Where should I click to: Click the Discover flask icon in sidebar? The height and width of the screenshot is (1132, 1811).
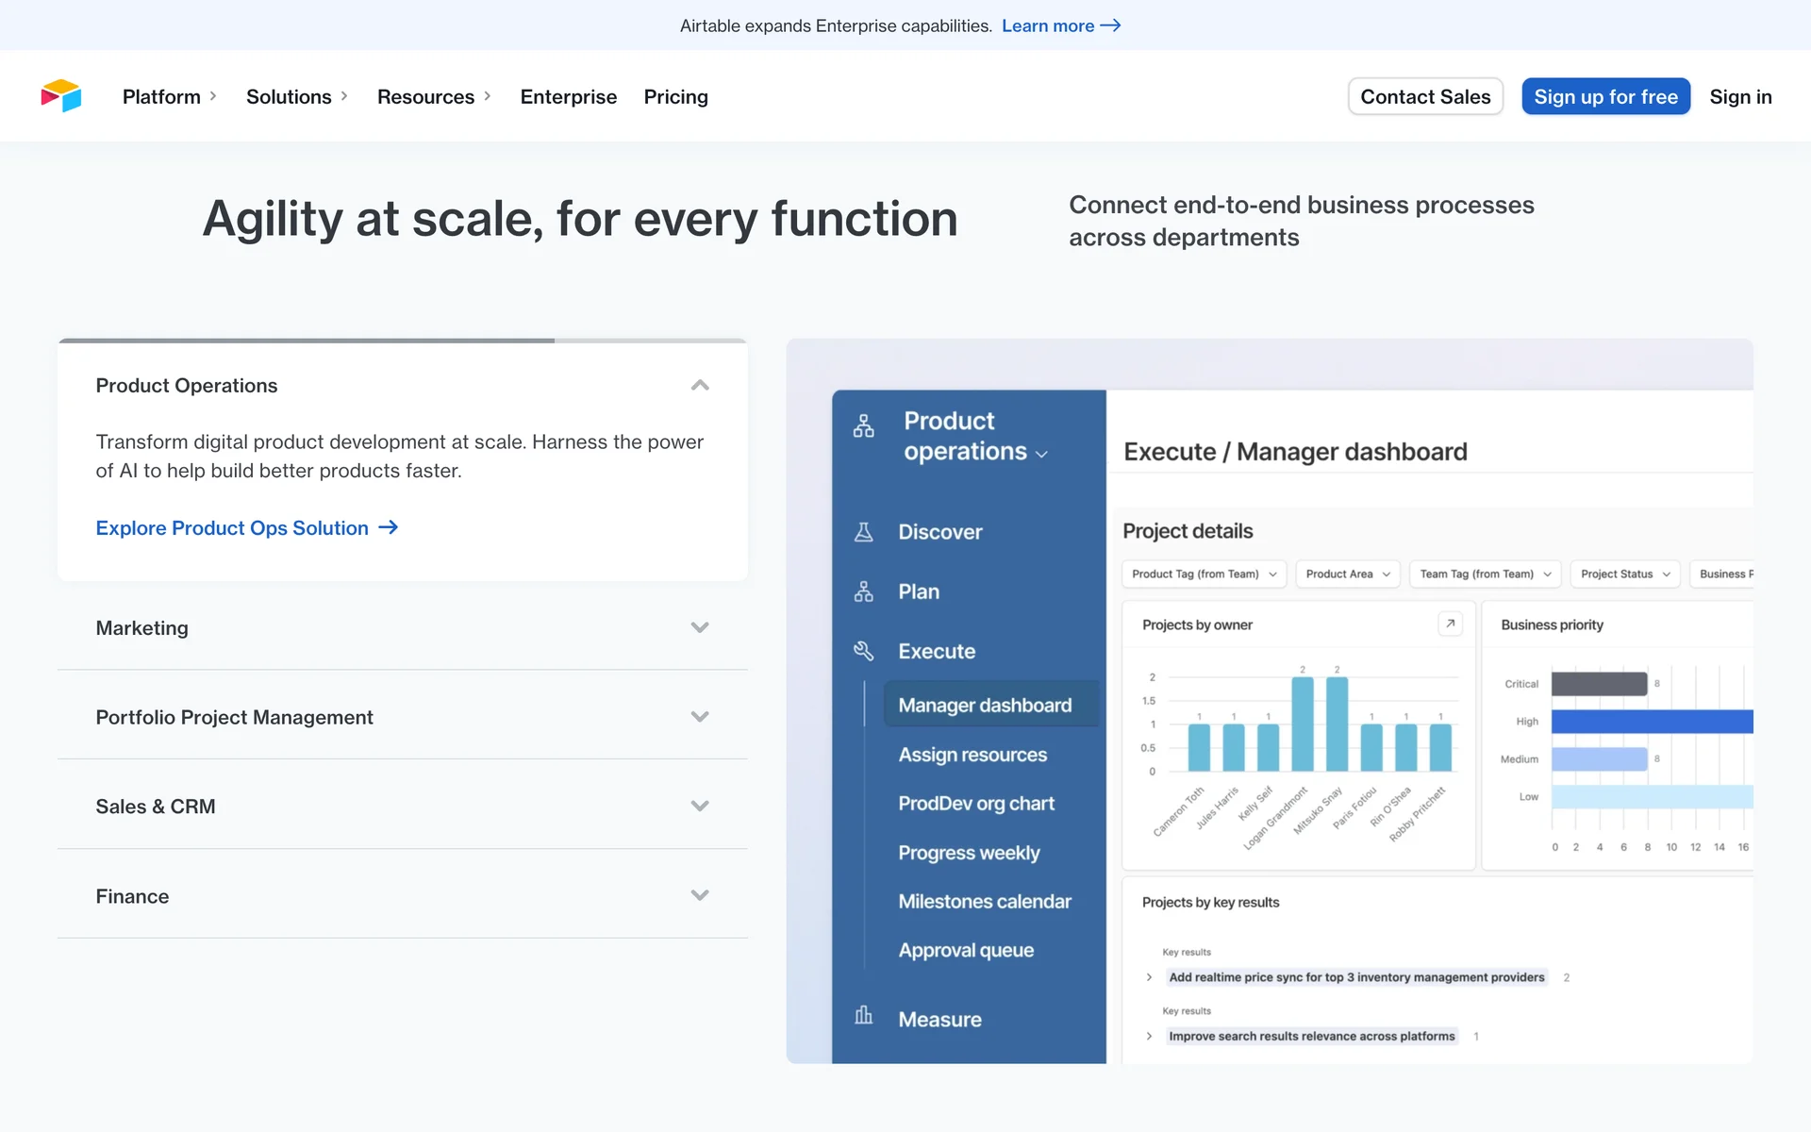863,532
